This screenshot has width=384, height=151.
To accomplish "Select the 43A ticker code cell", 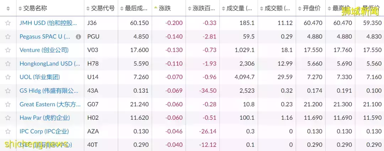I will pyautogui.click(x=92, y=91).
